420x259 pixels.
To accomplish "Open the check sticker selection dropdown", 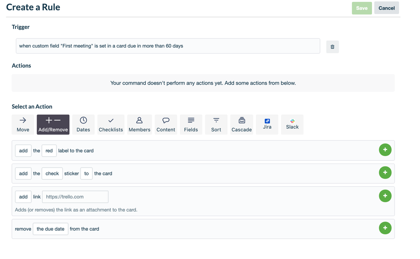I will (52, 173).
